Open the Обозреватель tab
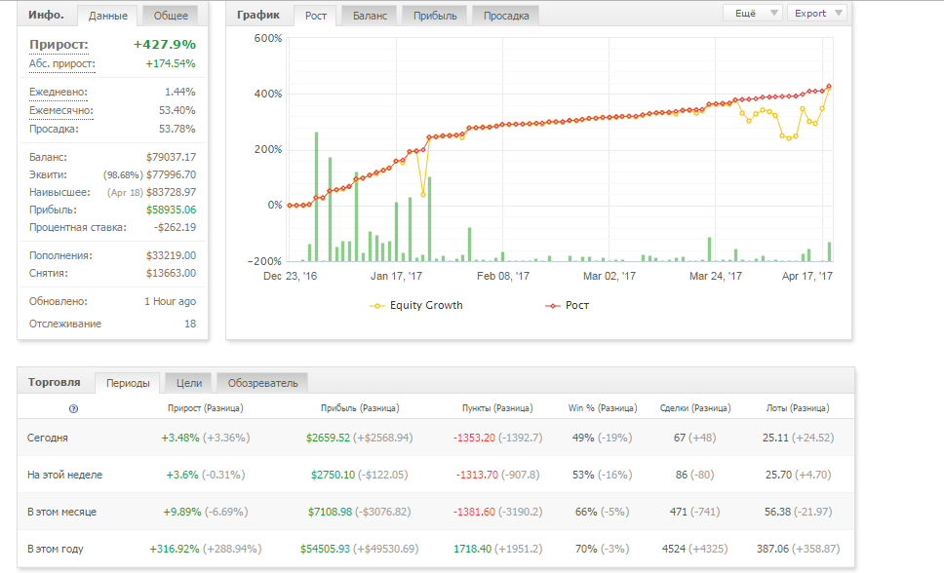 pos(262,383)
